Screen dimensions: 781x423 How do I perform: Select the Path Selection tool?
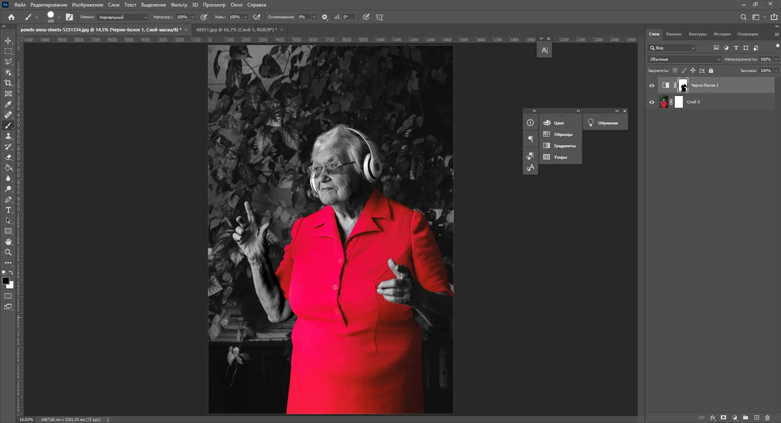click(8, 220)
